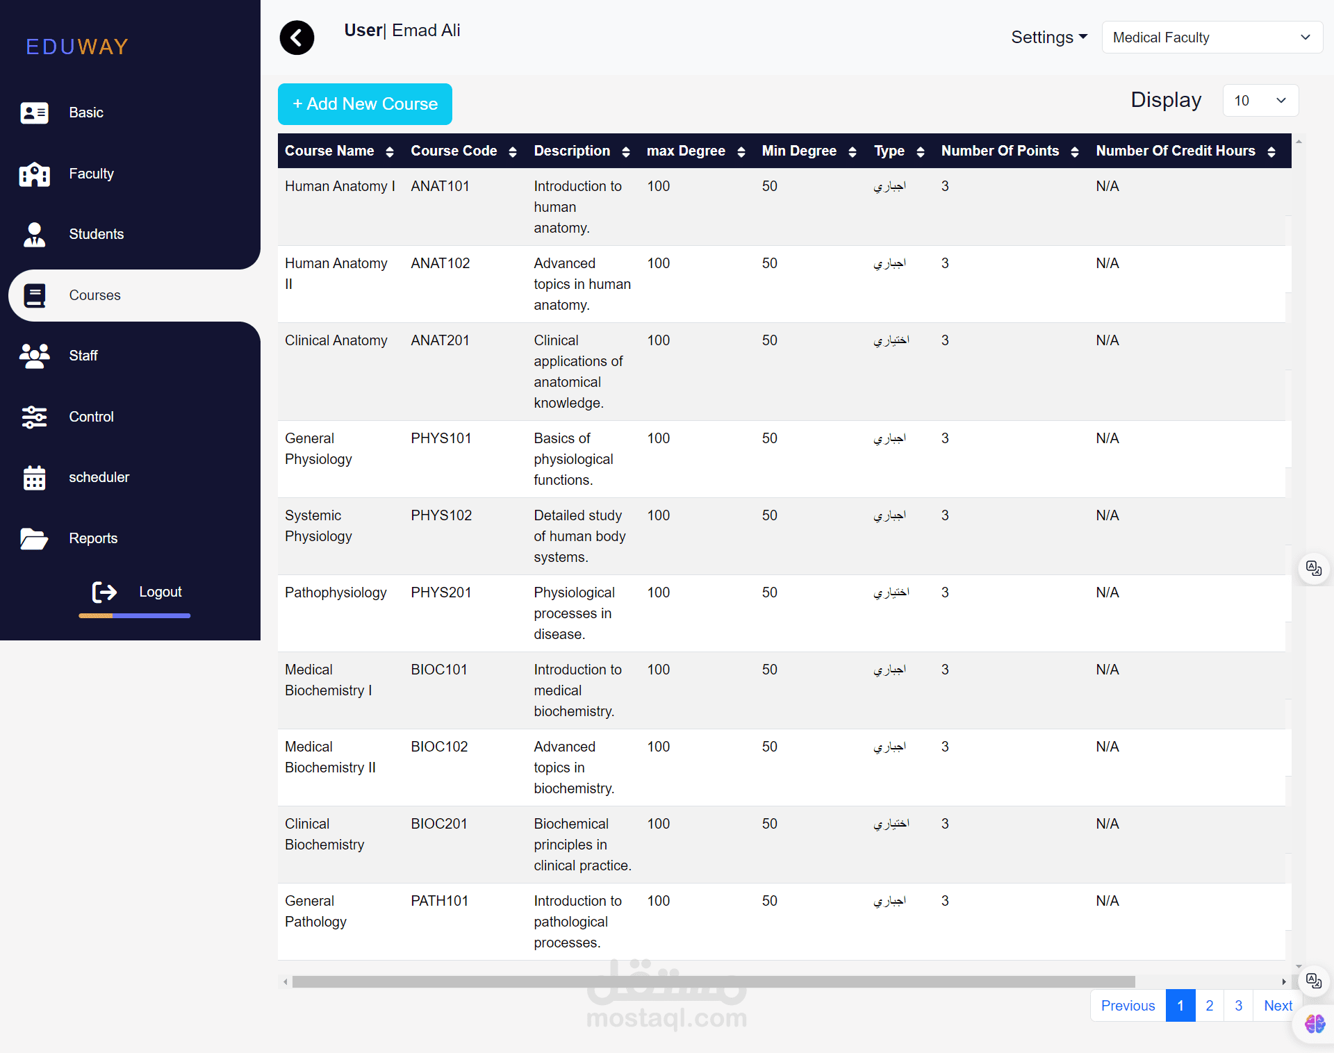Open the Reports folder icon
The width and height of the screenshot is (1334, 1053).
(x=34, y=538)
